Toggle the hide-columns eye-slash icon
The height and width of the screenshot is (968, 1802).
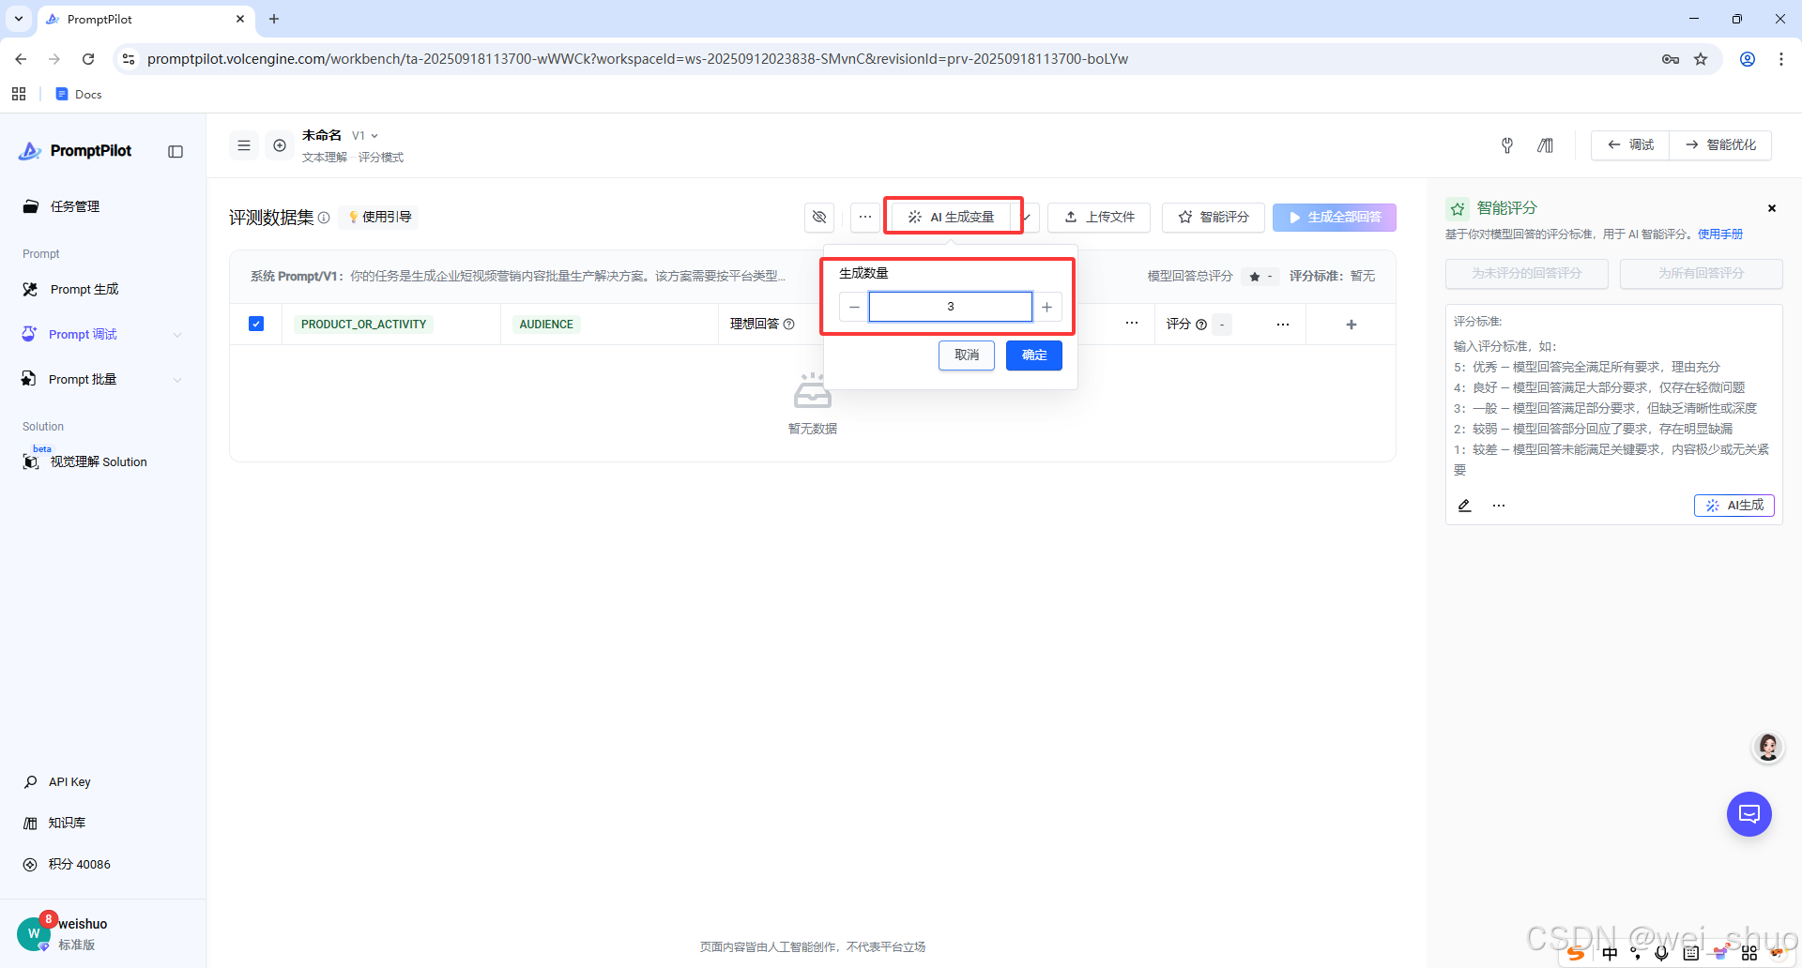[819, 217]
